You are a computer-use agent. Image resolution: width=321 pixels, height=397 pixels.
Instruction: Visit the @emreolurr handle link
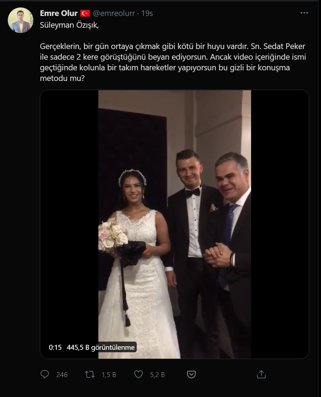(114, 13)
